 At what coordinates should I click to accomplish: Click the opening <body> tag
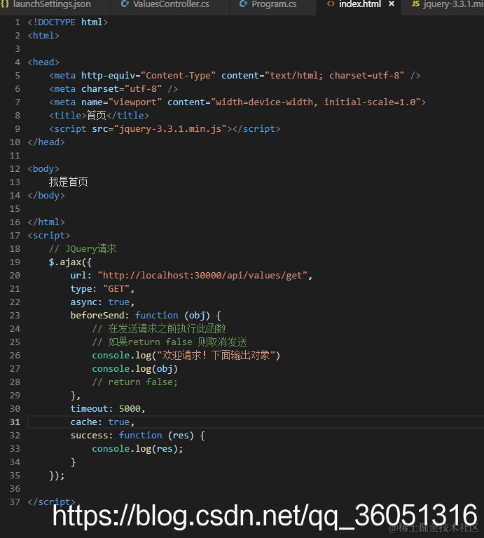click(x=43, y=169)
